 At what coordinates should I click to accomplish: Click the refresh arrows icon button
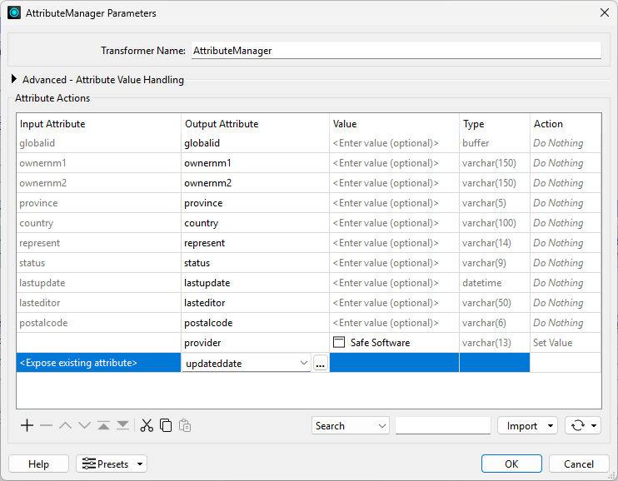click(x=578, y=425)
